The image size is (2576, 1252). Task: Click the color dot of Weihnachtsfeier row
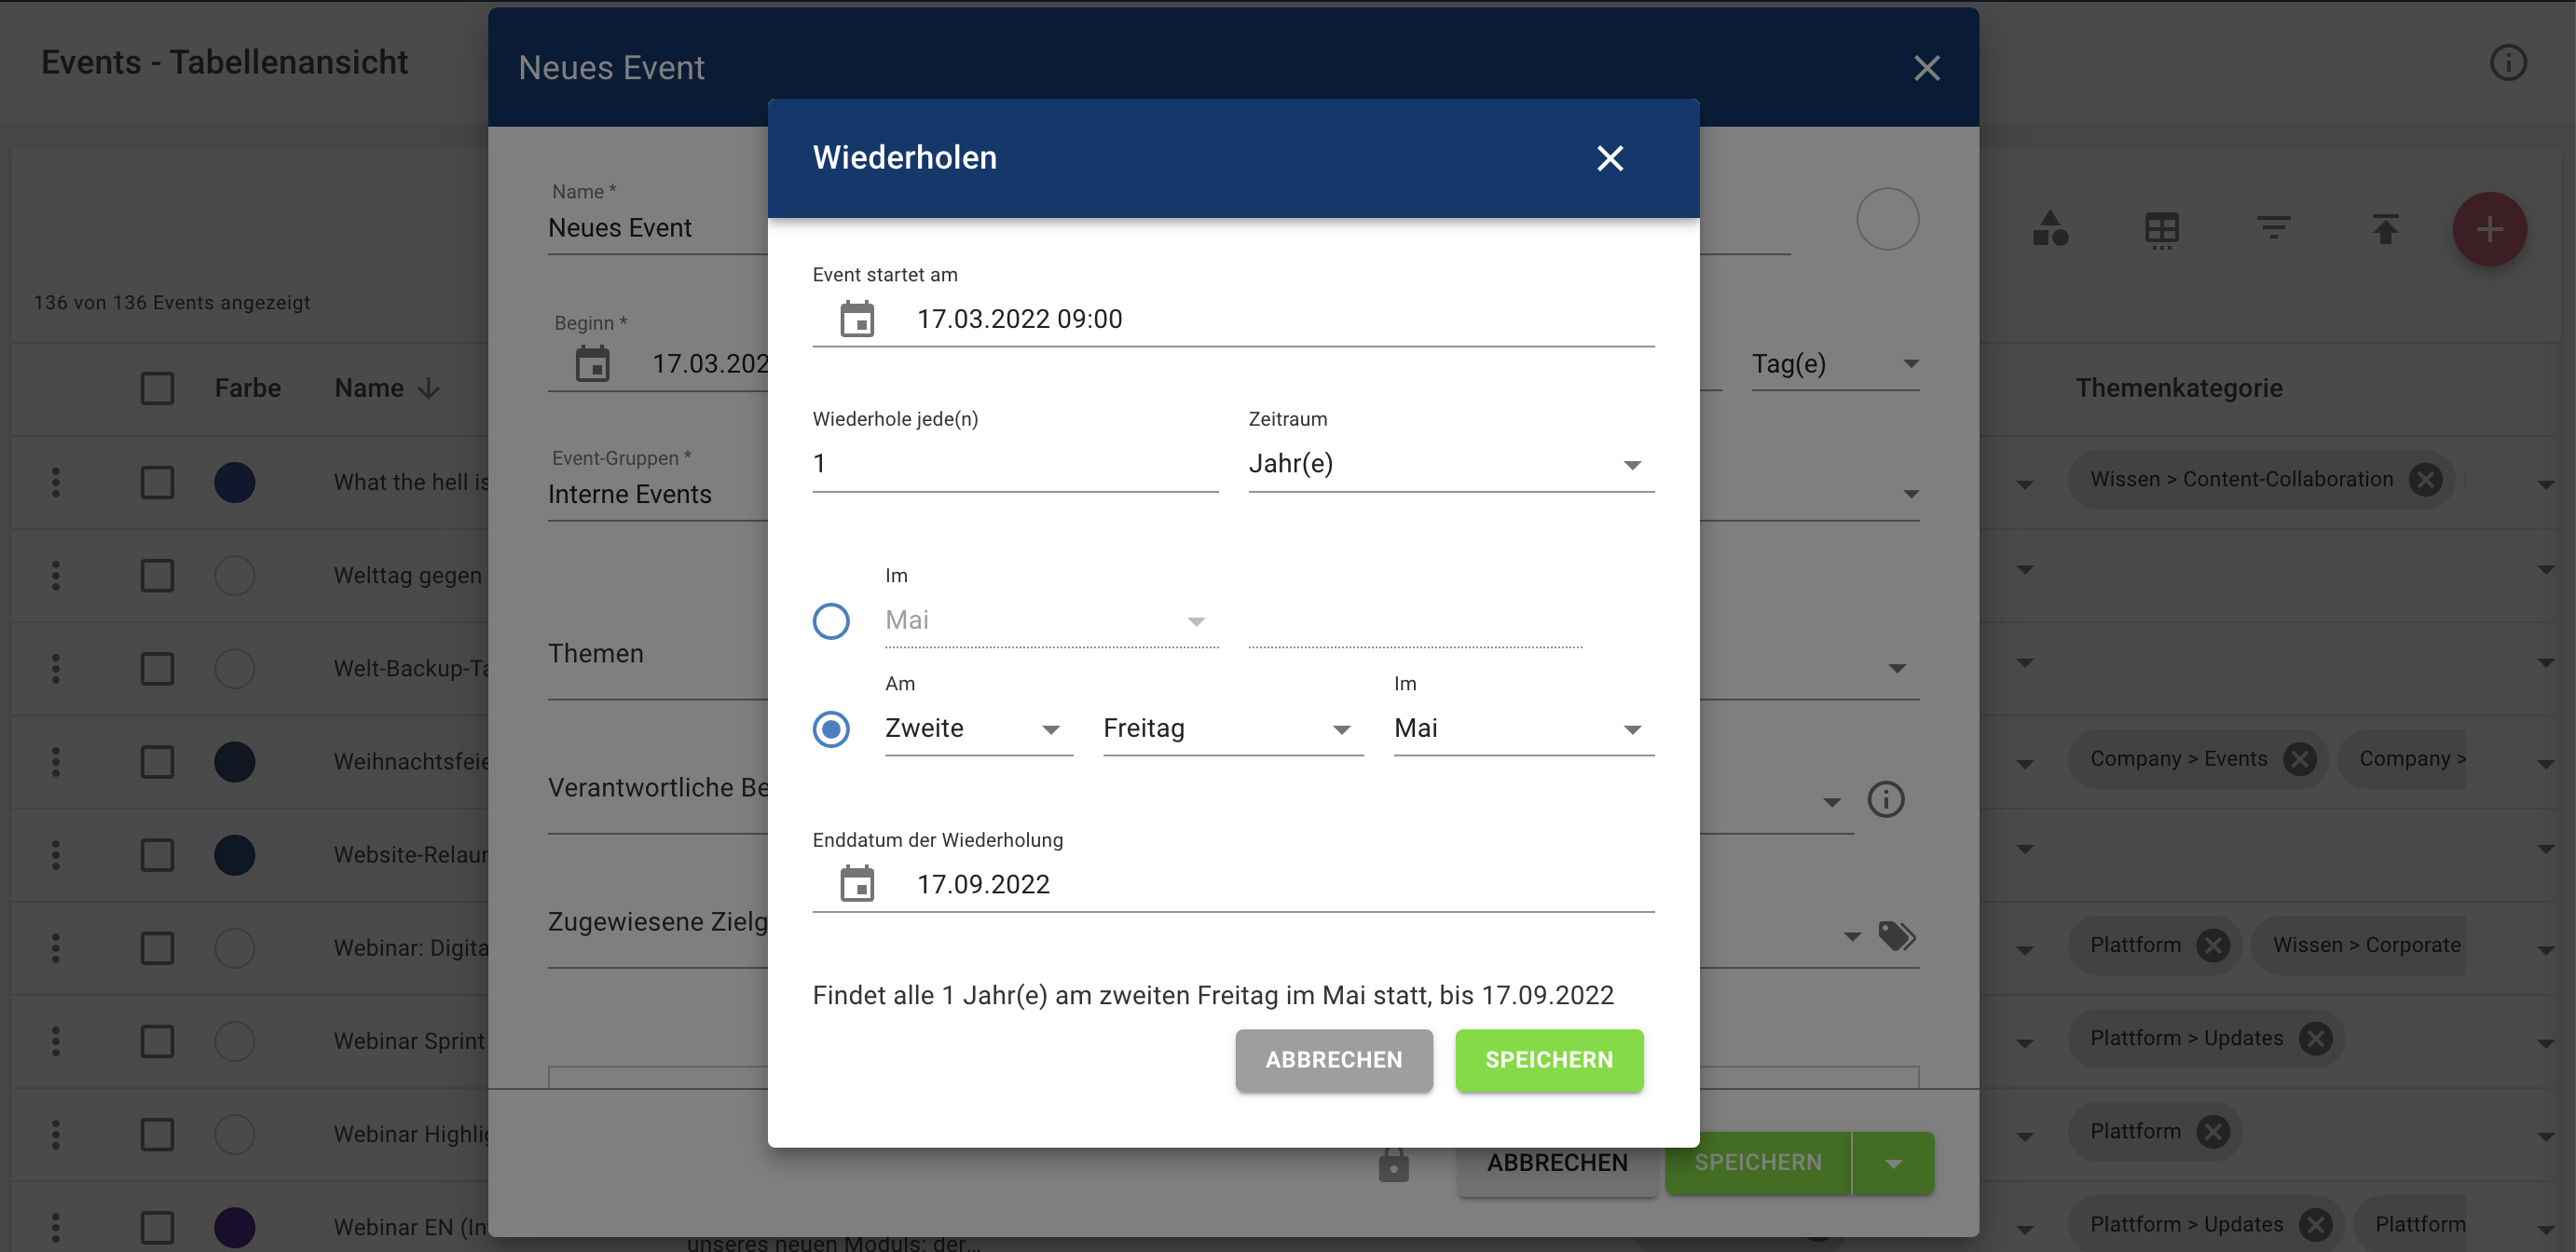click(x=235, y=761)
